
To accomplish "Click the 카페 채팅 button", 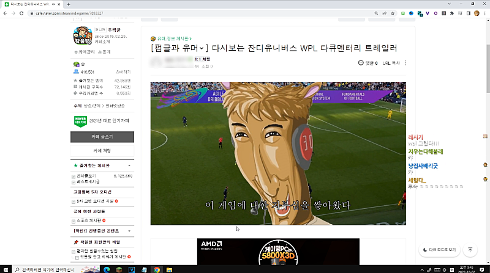I will click(x=102, y=151).
